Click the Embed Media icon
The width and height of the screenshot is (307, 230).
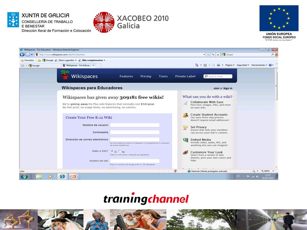185,140
